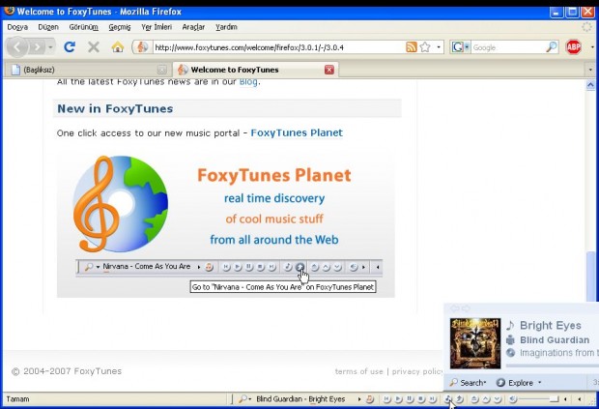The width and height of the screenshot is (599, 409).
Task: Follow the Blog link
Action: 248,82
